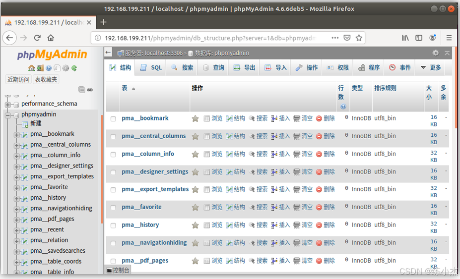Star the pma__history table
Image resolution: width=460 pixels, height=279 pixels.
click(x=195, y=225)
